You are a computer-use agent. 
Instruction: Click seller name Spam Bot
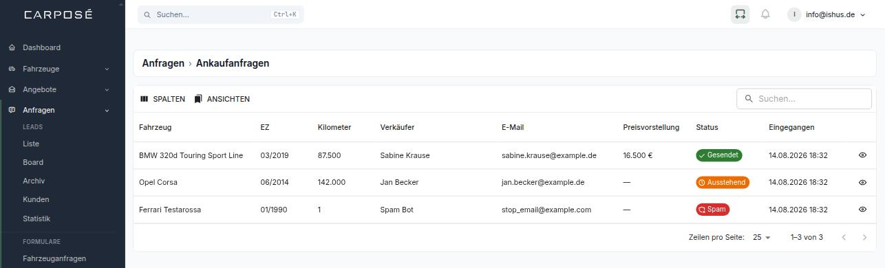396,210
